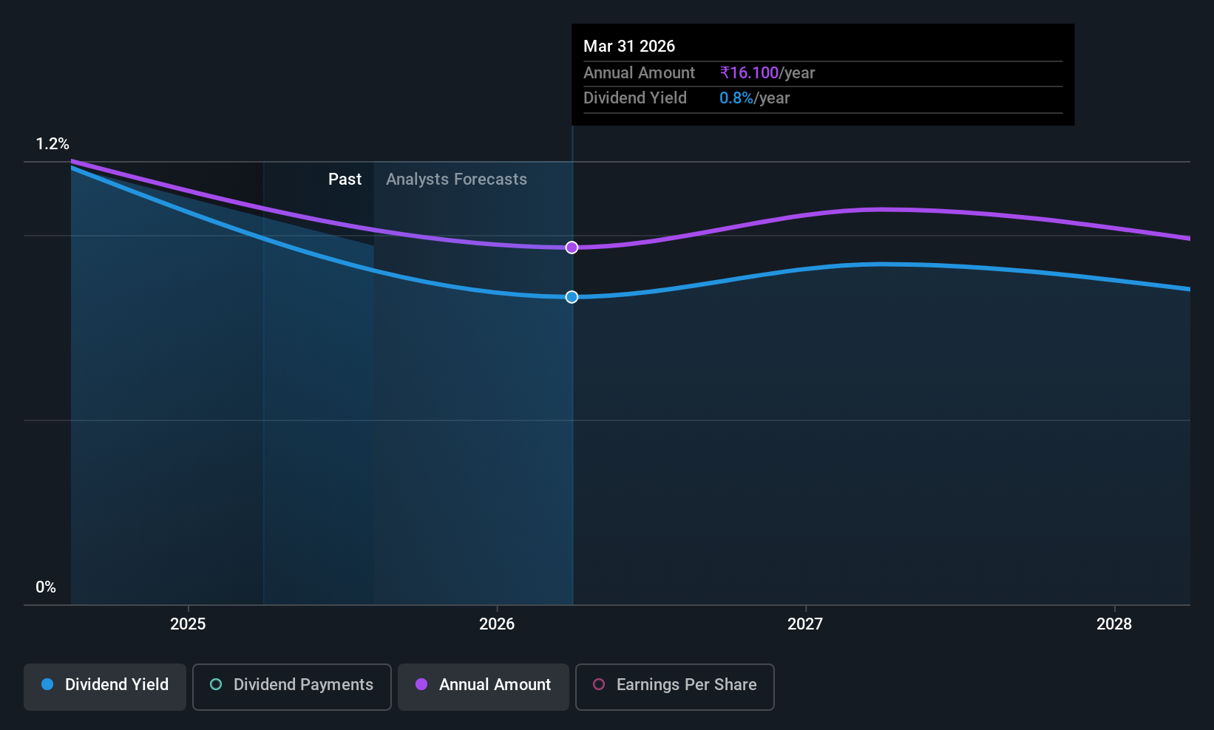Click the Annual Amount tooltip row label
The height and width of the screenshot is (730, 1214).
pyautogui.click(x=640, y=73)
